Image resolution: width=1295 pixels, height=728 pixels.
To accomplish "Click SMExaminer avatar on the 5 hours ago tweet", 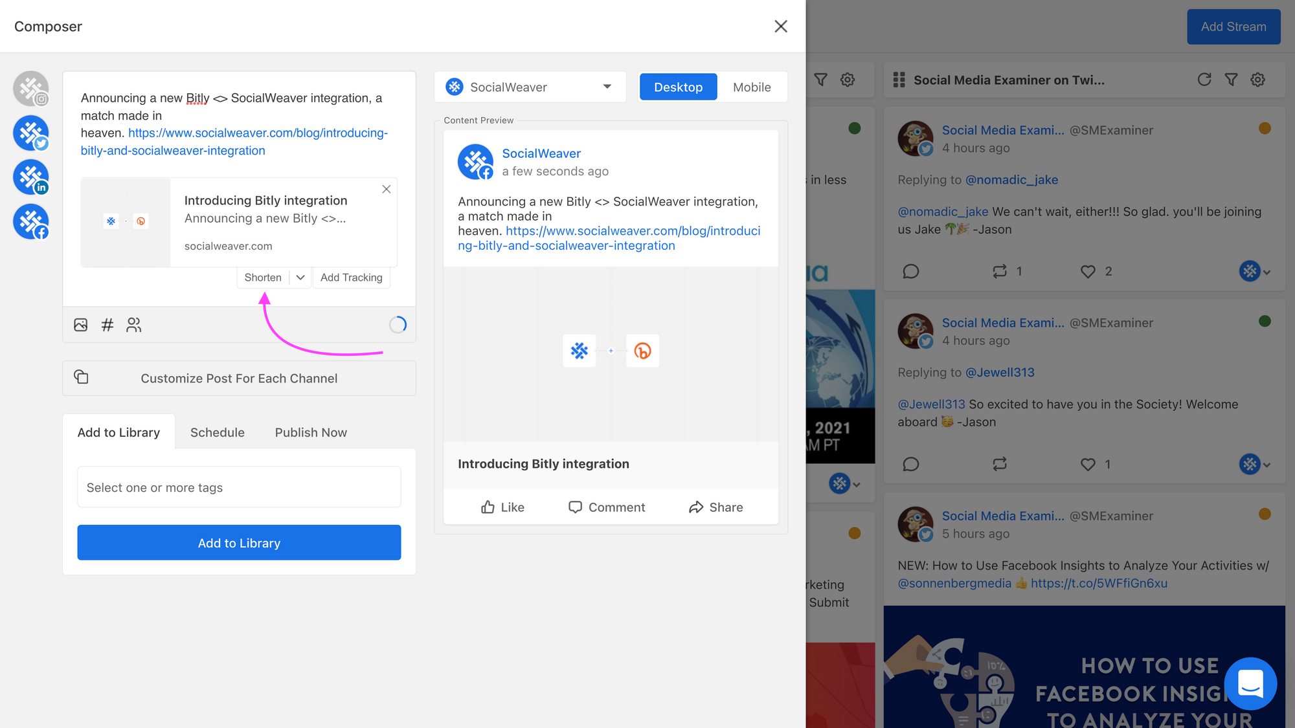I will [915, 524].
